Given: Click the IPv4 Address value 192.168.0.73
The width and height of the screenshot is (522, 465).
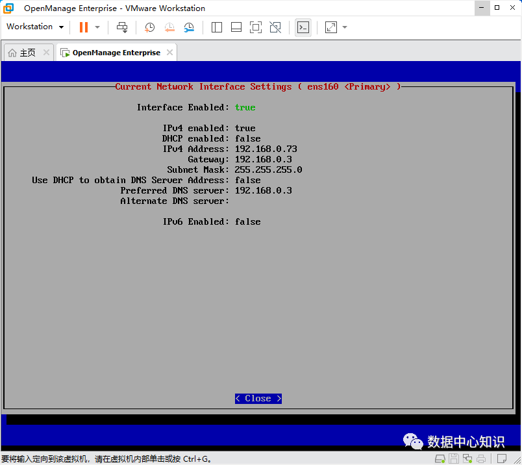Looking at the screenshot, I should click(266, 149).
